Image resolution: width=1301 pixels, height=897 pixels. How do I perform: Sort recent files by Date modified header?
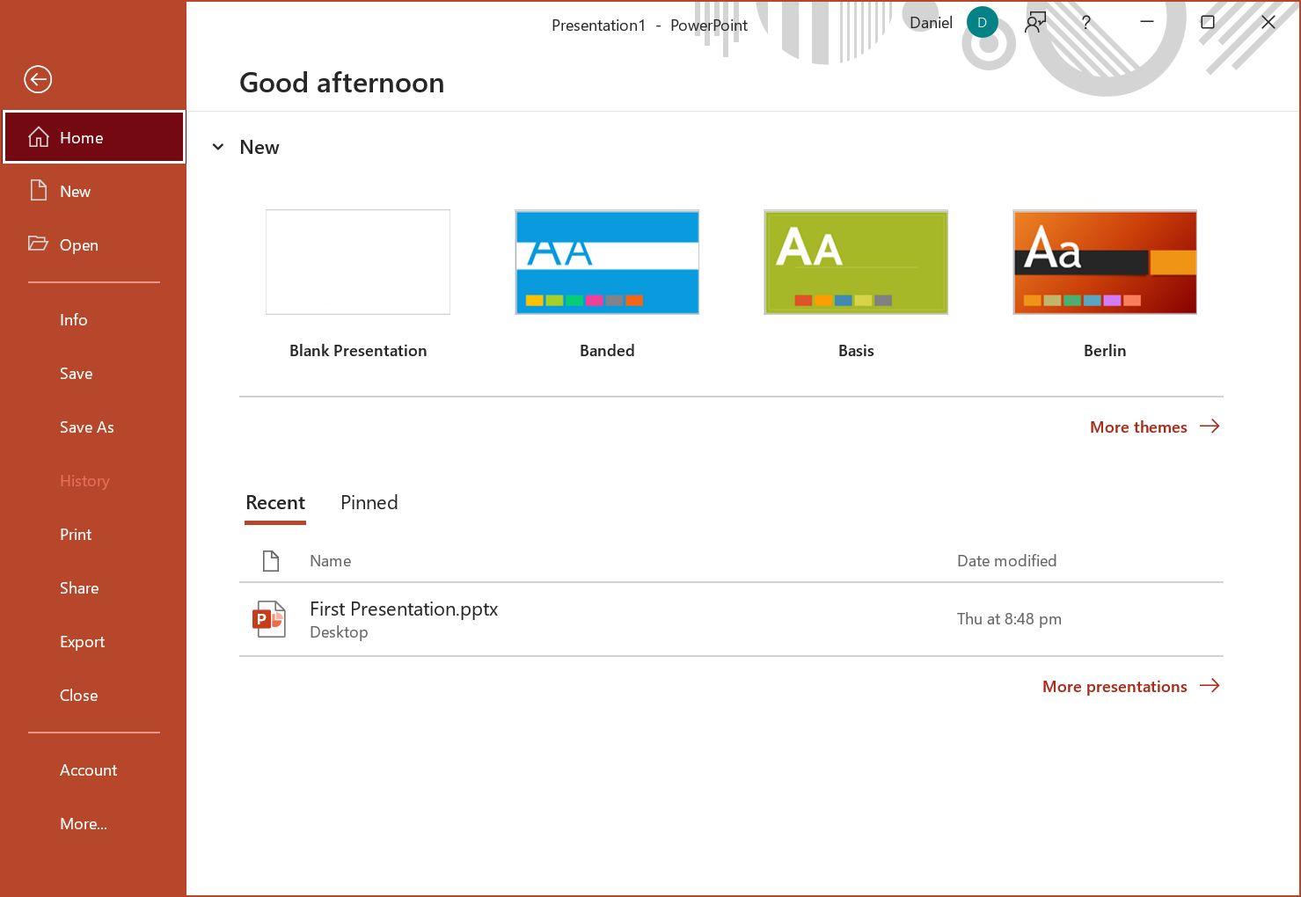click(x=1006, y=561)
